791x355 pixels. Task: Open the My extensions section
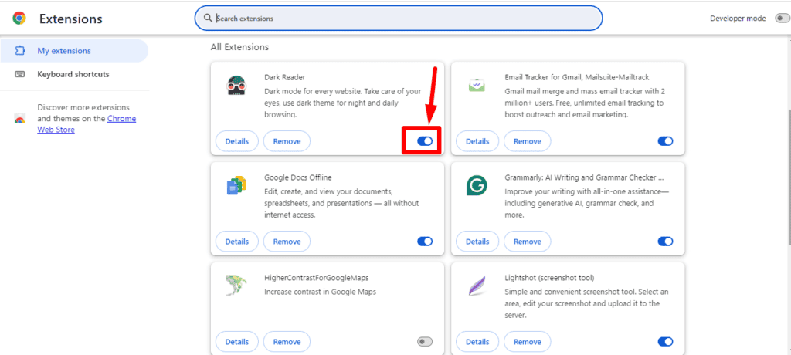tap(64, 51)
